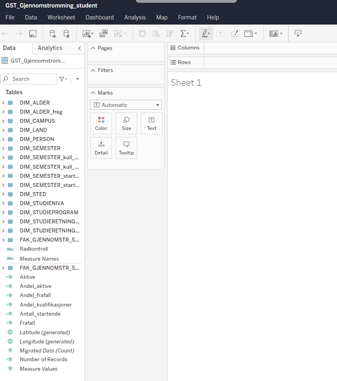337x381 pixels.
Task: Open the Color card in Marks
Action: (101, 123)
